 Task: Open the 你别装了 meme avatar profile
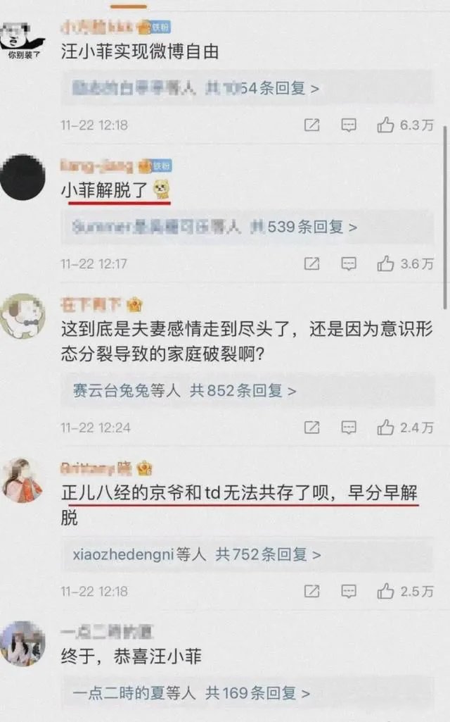coord(23,41)
